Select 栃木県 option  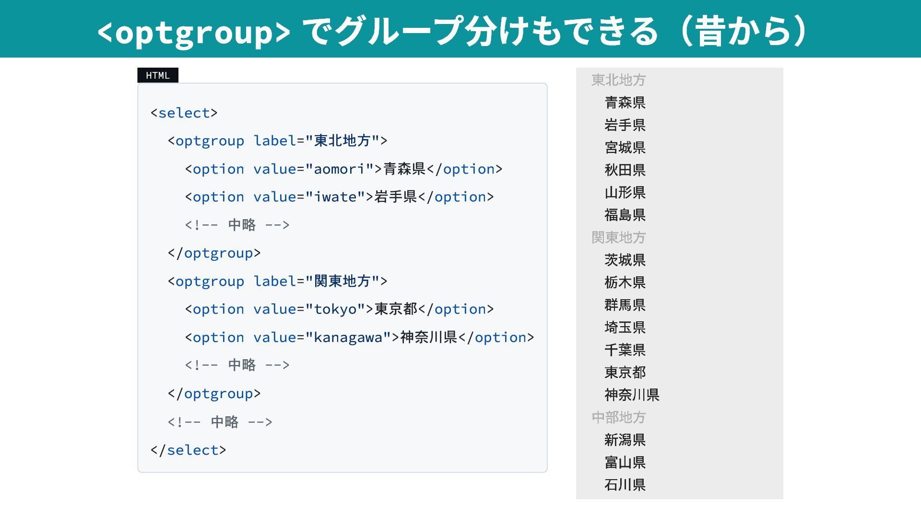click(x=625, y=283)
